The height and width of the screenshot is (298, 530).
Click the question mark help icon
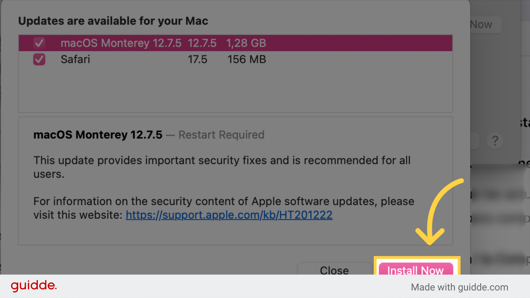495,141
